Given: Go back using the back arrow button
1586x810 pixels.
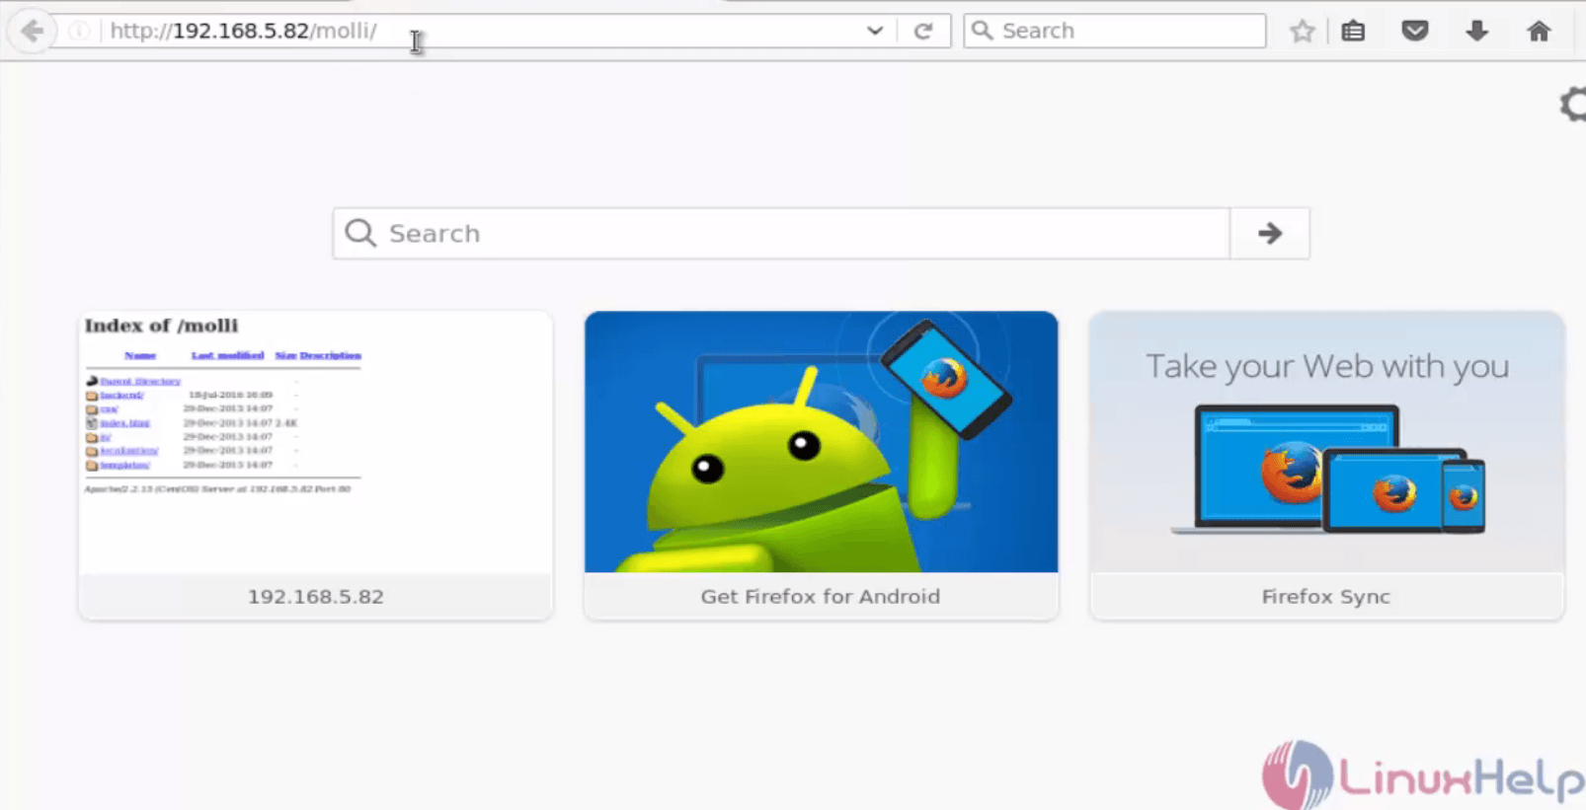Looking at the screenshot, I should pyautogui.click(x=32, y=31).
